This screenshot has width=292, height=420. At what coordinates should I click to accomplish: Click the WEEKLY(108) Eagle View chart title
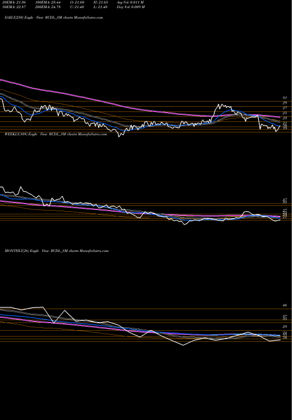pos(56,134)
